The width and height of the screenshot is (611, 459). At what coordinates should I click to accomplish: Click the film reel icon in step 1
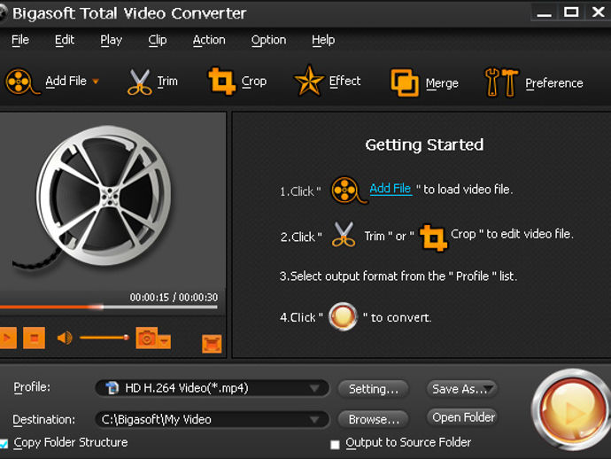click(x=348, y=191)
